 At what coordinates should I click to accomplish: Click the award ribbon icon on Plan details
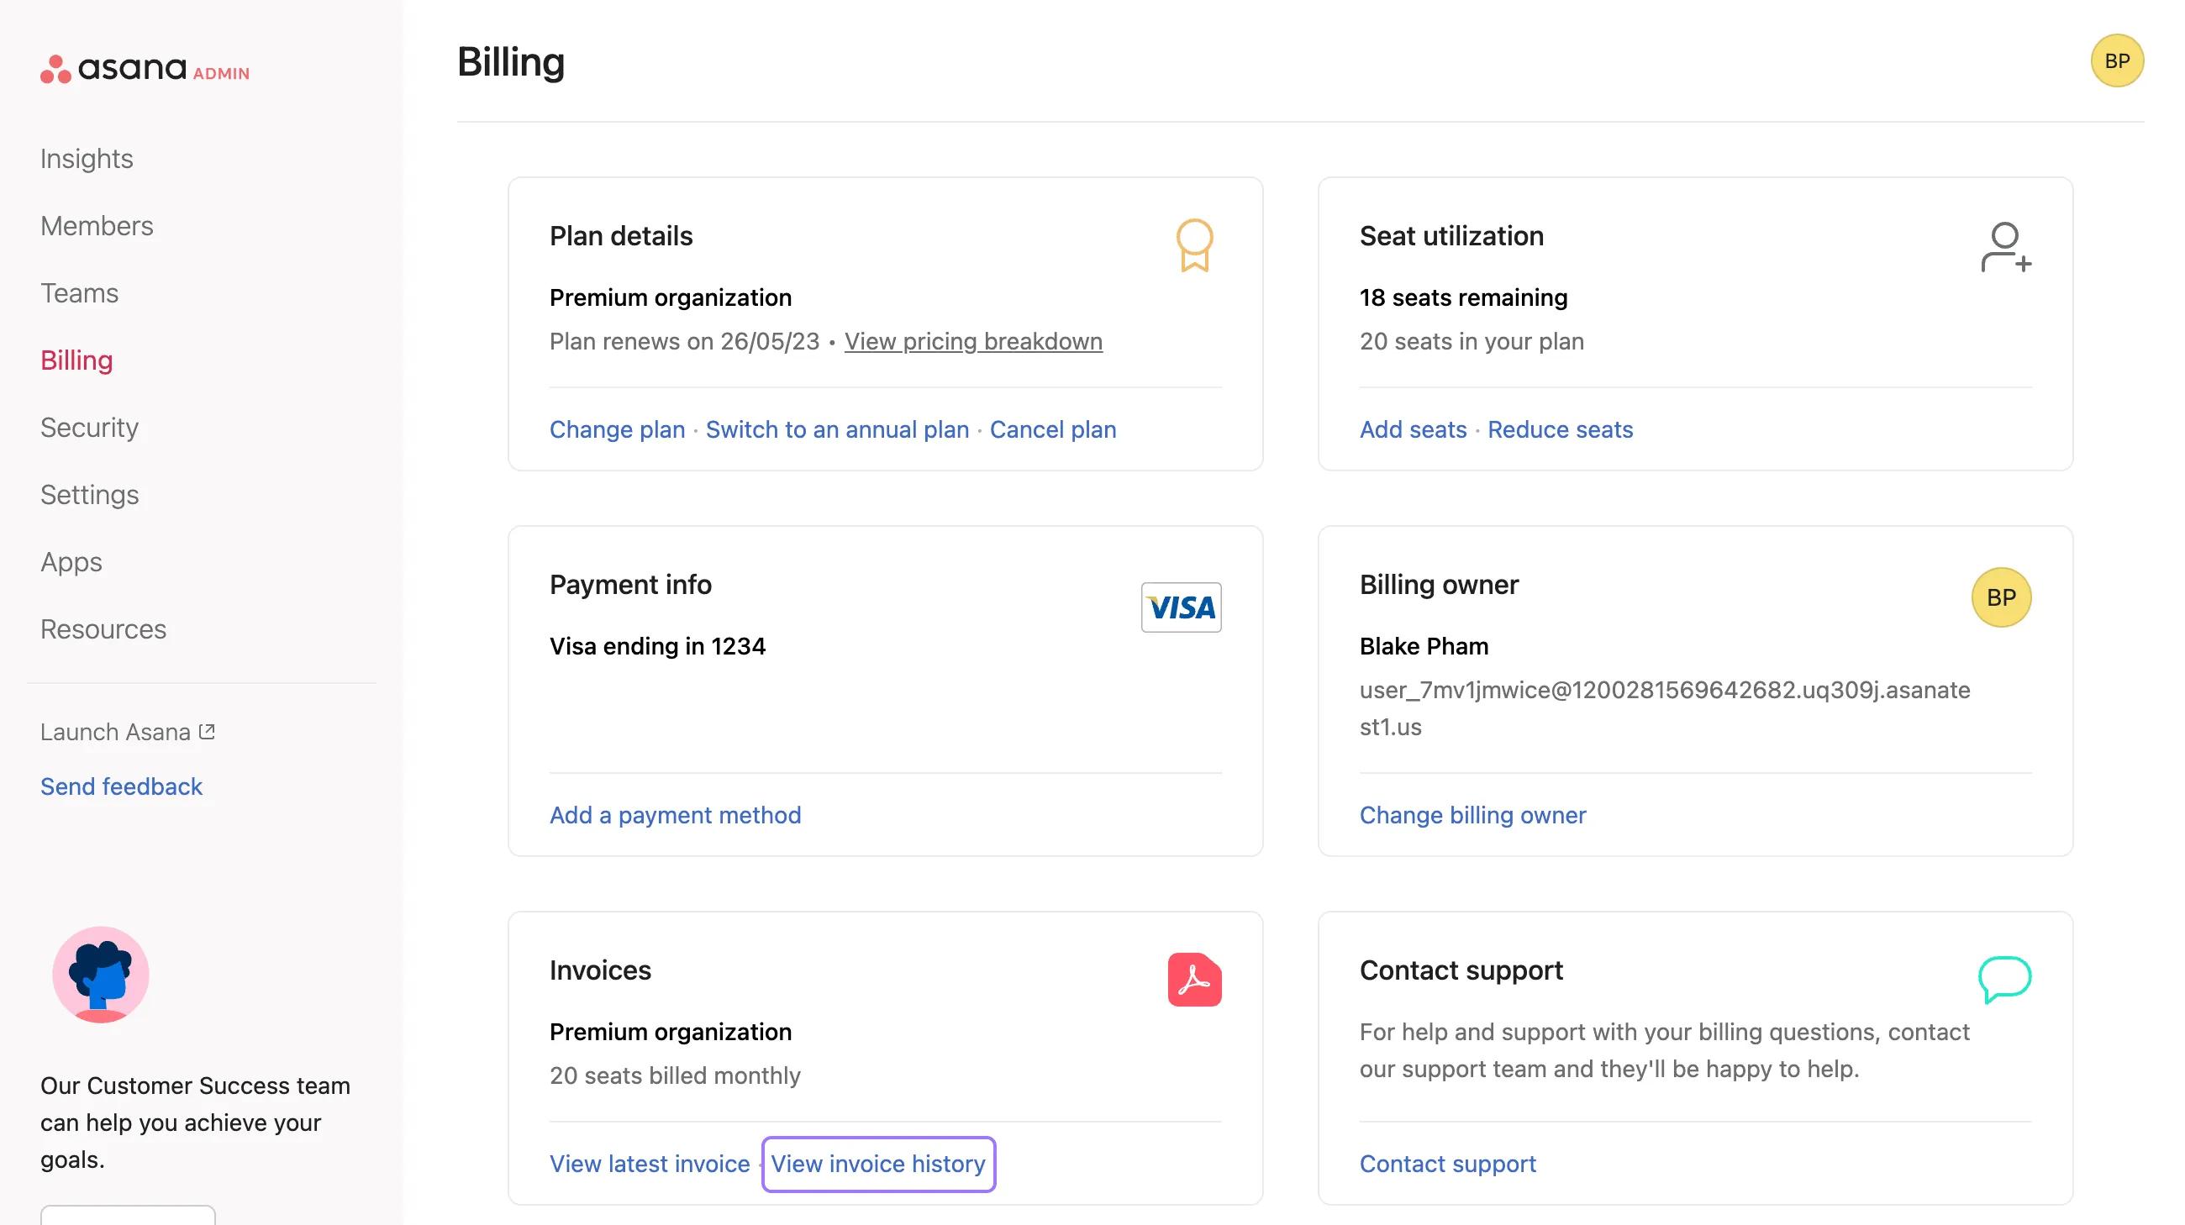click(x=1193, y=246)
